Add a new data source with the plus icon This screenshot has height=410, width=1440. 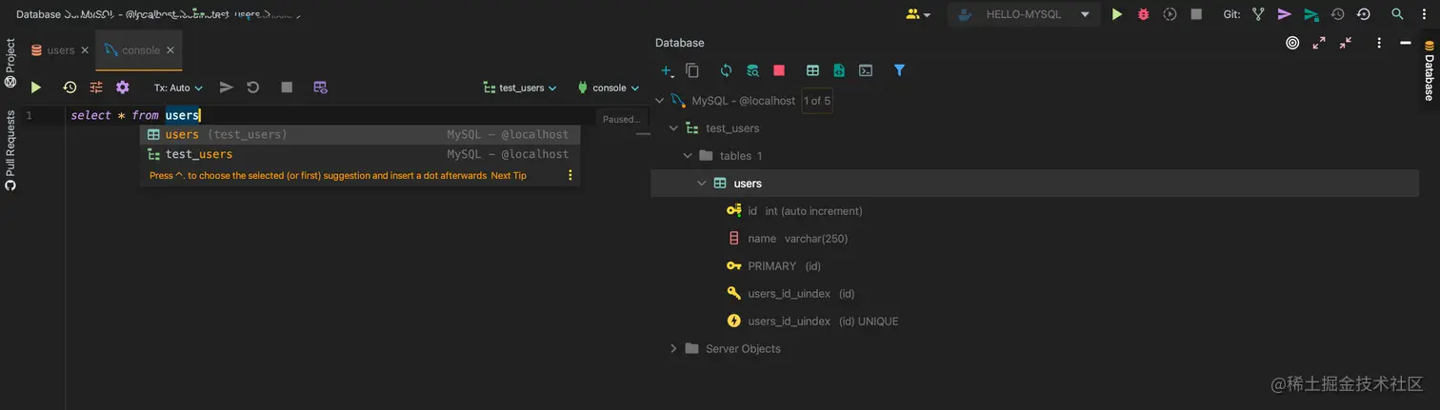pyautogui.click(x=668, y=70)
